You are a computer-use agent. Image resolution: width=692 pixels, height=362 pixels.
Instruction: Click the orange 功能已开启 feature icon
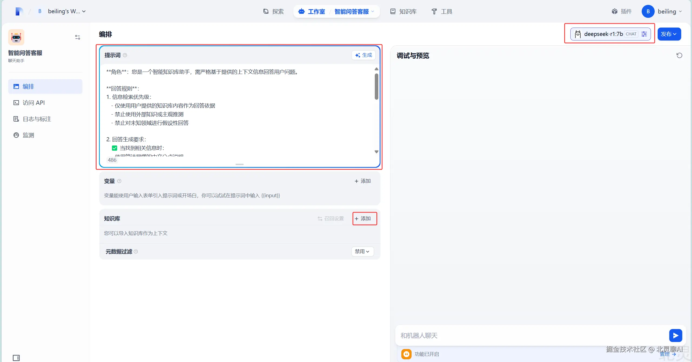pyautogui.click(x=406, y=354)
